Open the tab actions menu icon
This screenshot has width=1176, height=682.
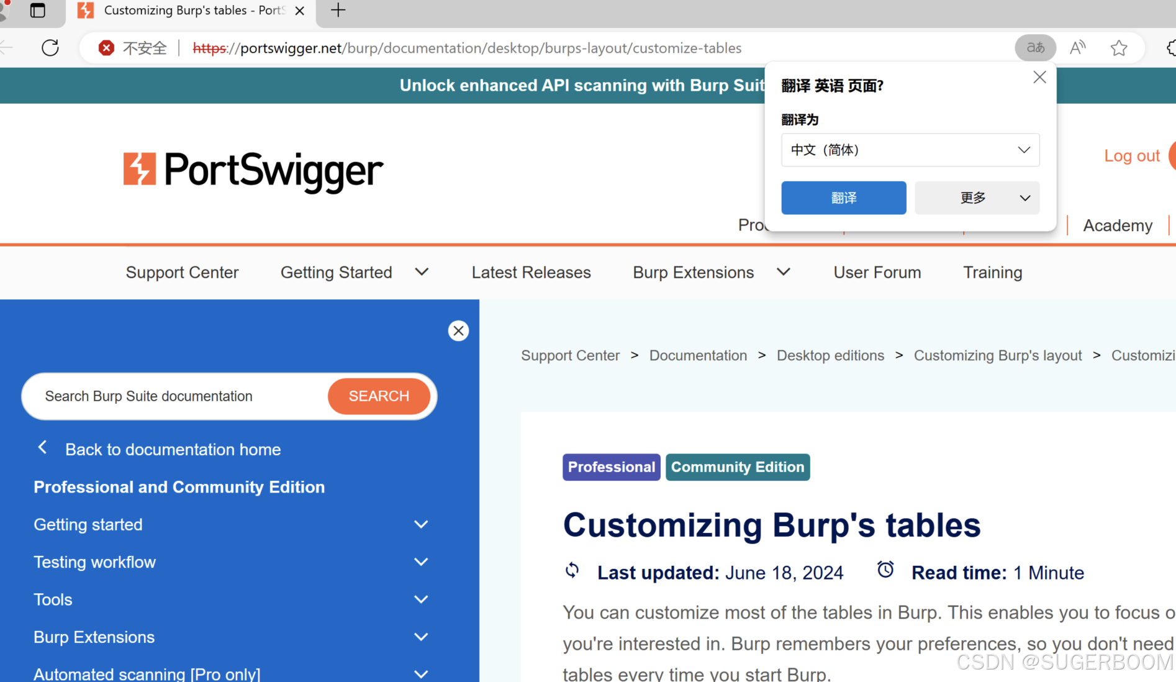[37, 10]
